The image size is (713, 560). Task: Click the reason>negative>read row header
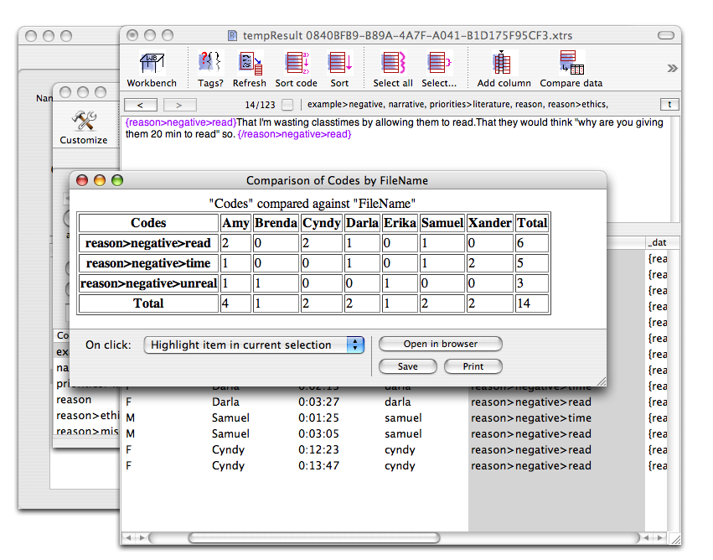tap(148, 243)
